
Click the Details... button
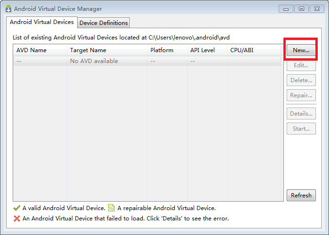point(301,114)
